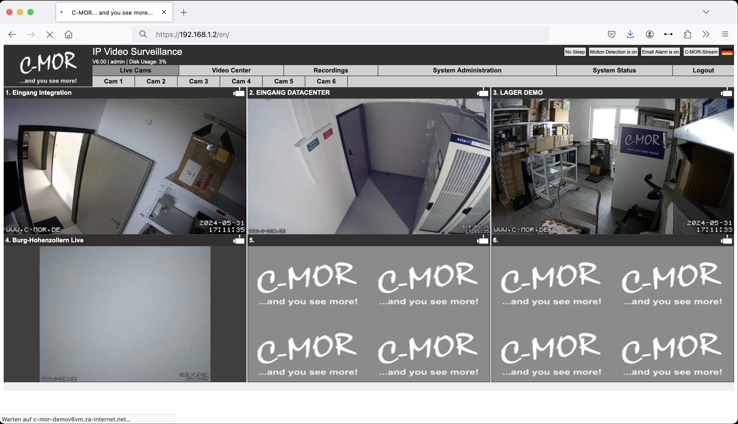Open the Firefox account icon
This screenshot has height=424, width=738.
pos(649,34)
